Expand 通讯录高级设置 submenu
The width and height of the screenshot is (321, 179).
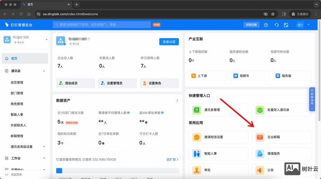44,147
